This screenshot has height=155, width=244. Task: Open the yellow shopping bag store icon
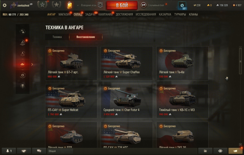tap(69, 5)
